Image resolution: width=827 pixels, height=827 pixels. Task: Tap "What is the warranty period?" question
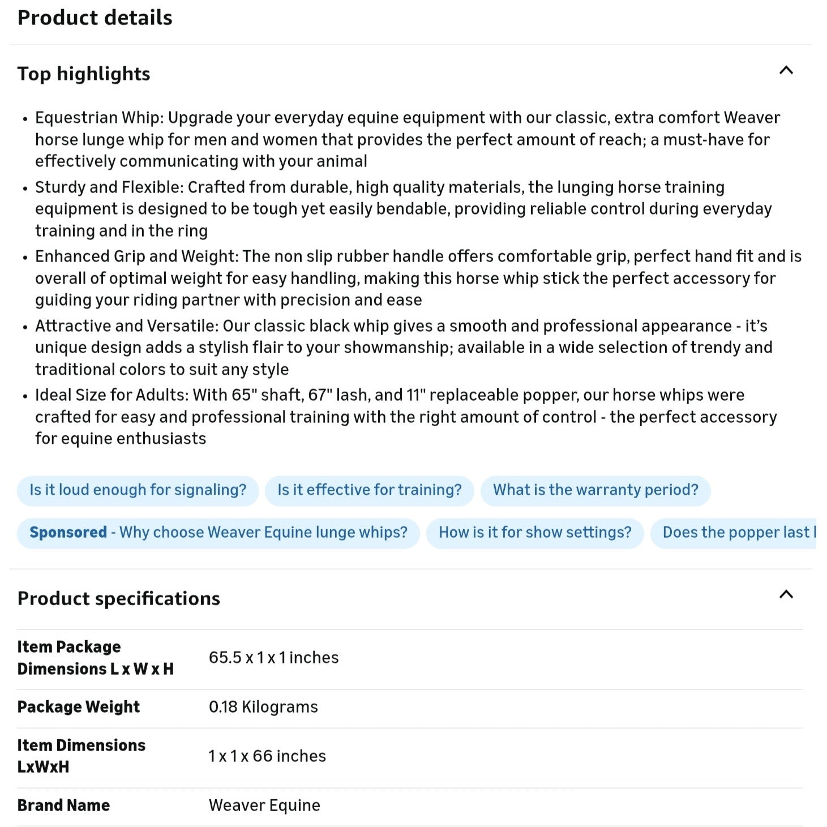pyautogui.click(x=595, y=490)
